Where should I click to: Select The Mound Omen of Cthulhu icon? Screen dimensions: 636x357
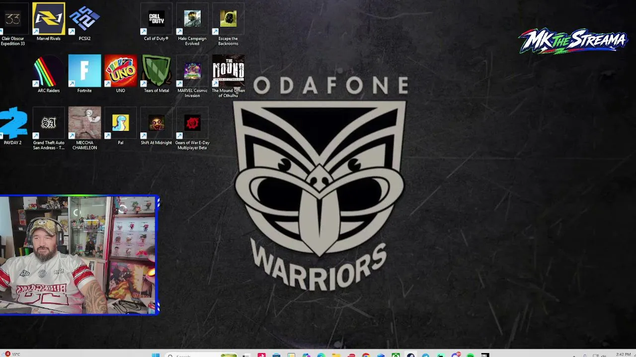(228, 77)
